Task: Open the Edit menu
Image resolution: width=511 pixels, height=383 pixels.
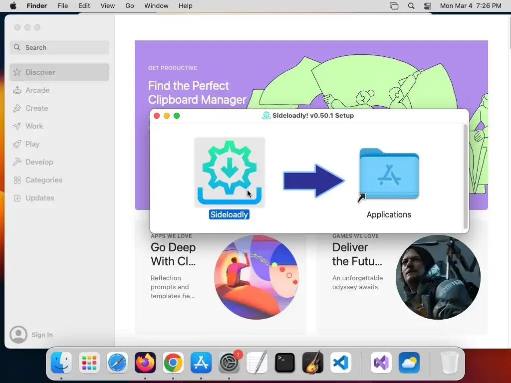Action: point(84,6)
